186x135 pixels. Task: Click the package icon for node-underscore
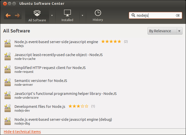(8, 95)
